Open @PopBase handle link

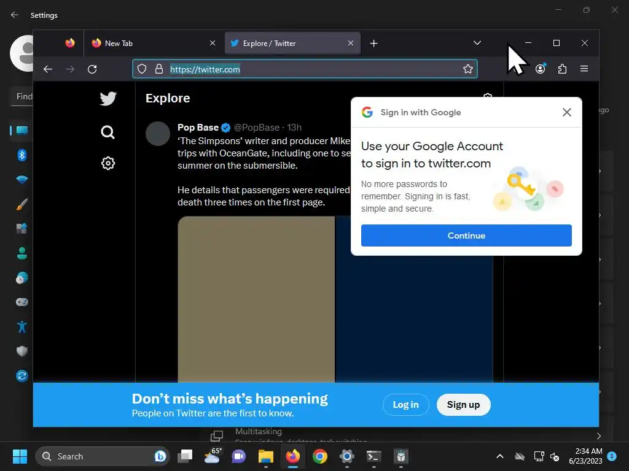(x=257, y=128)
